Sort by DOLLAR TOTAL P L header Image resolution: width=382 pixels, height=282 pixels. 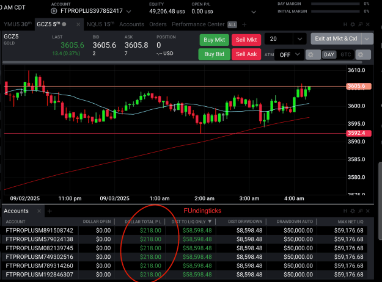point(143,222)
